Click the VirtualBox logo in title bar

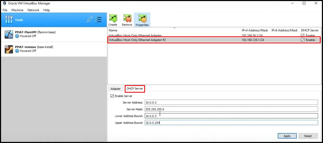coord(4,3)
